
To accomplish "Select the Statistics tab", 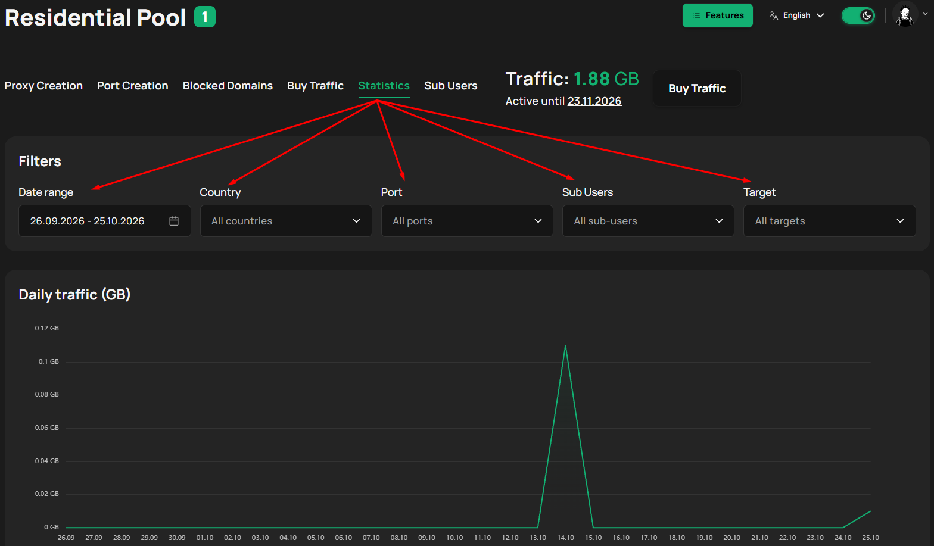I will click(x=384, y=86).
